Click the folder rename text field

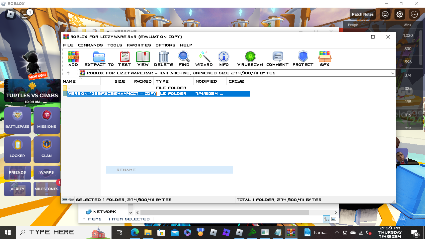(114, 94)
